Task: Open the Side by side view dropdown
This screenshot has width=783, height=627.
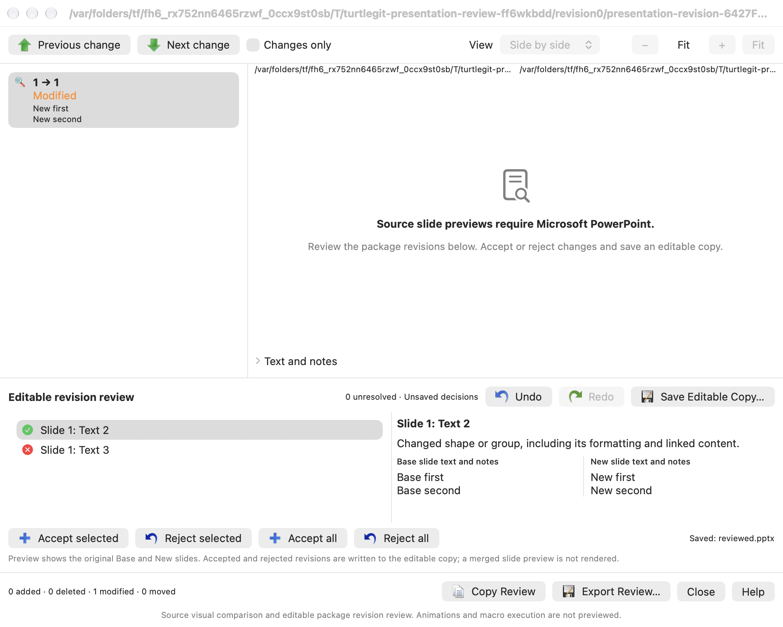Action: [x=550, y=45]
